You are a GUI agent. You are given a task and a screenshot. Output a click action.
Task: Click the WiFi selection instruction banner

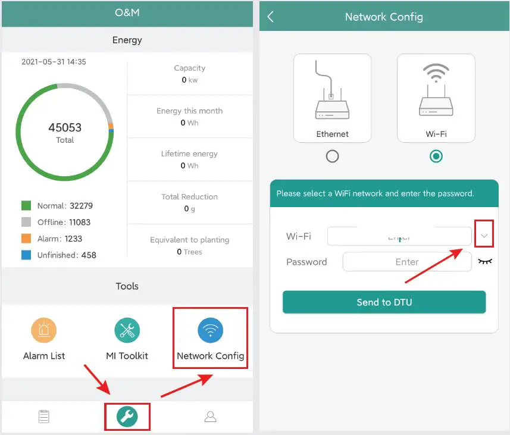point(384,193)
